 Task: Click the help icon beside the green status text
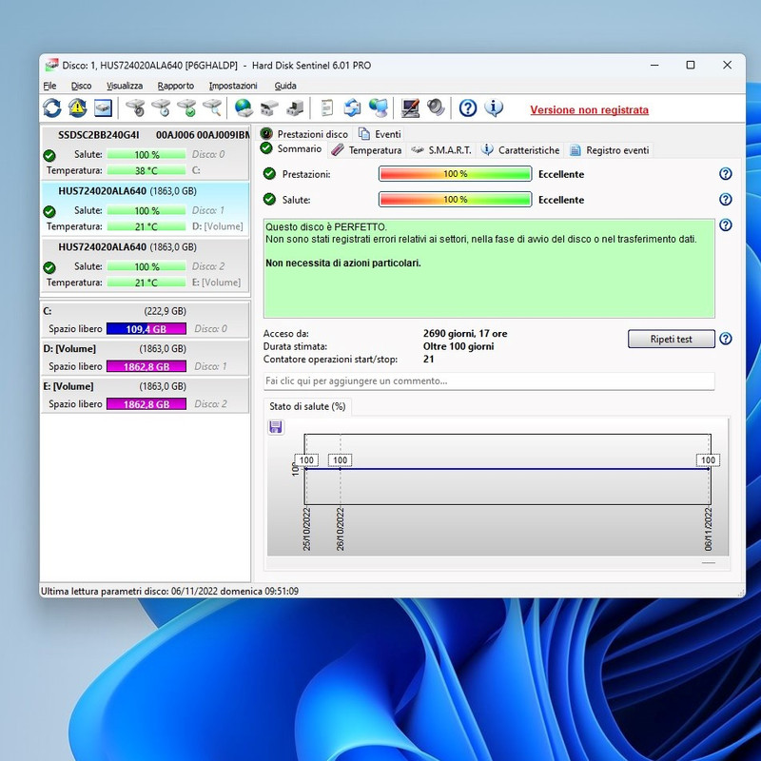726,224
